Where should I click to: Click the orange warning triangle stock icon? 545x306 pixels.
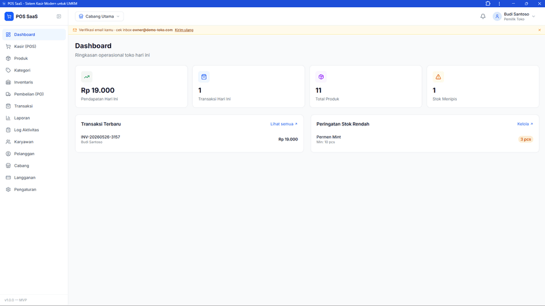438,77
